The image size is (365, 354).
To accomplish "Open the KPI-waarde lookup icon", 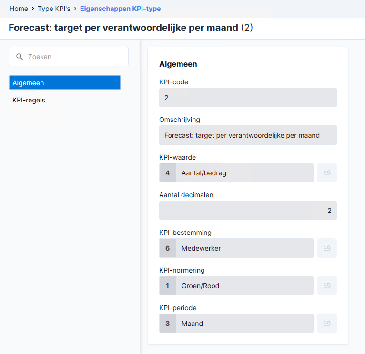I will (327, 172).
